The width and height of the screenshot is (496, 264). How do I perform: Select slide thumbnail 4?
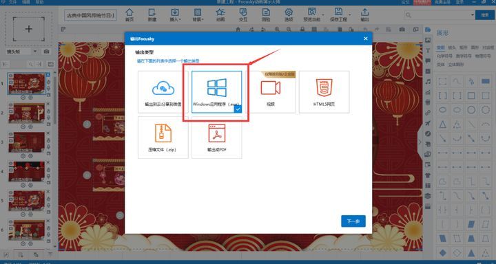coord(27,171)
